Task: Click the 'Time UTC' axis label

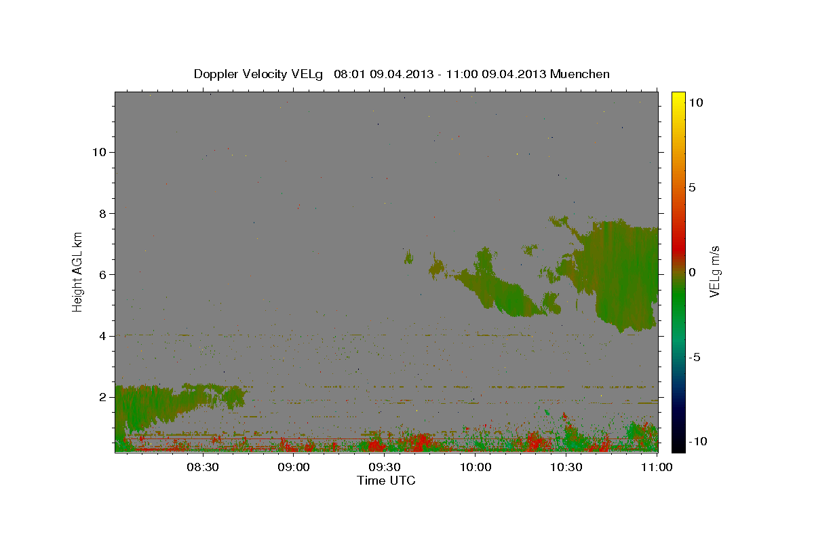Action: tap(386, 481)
